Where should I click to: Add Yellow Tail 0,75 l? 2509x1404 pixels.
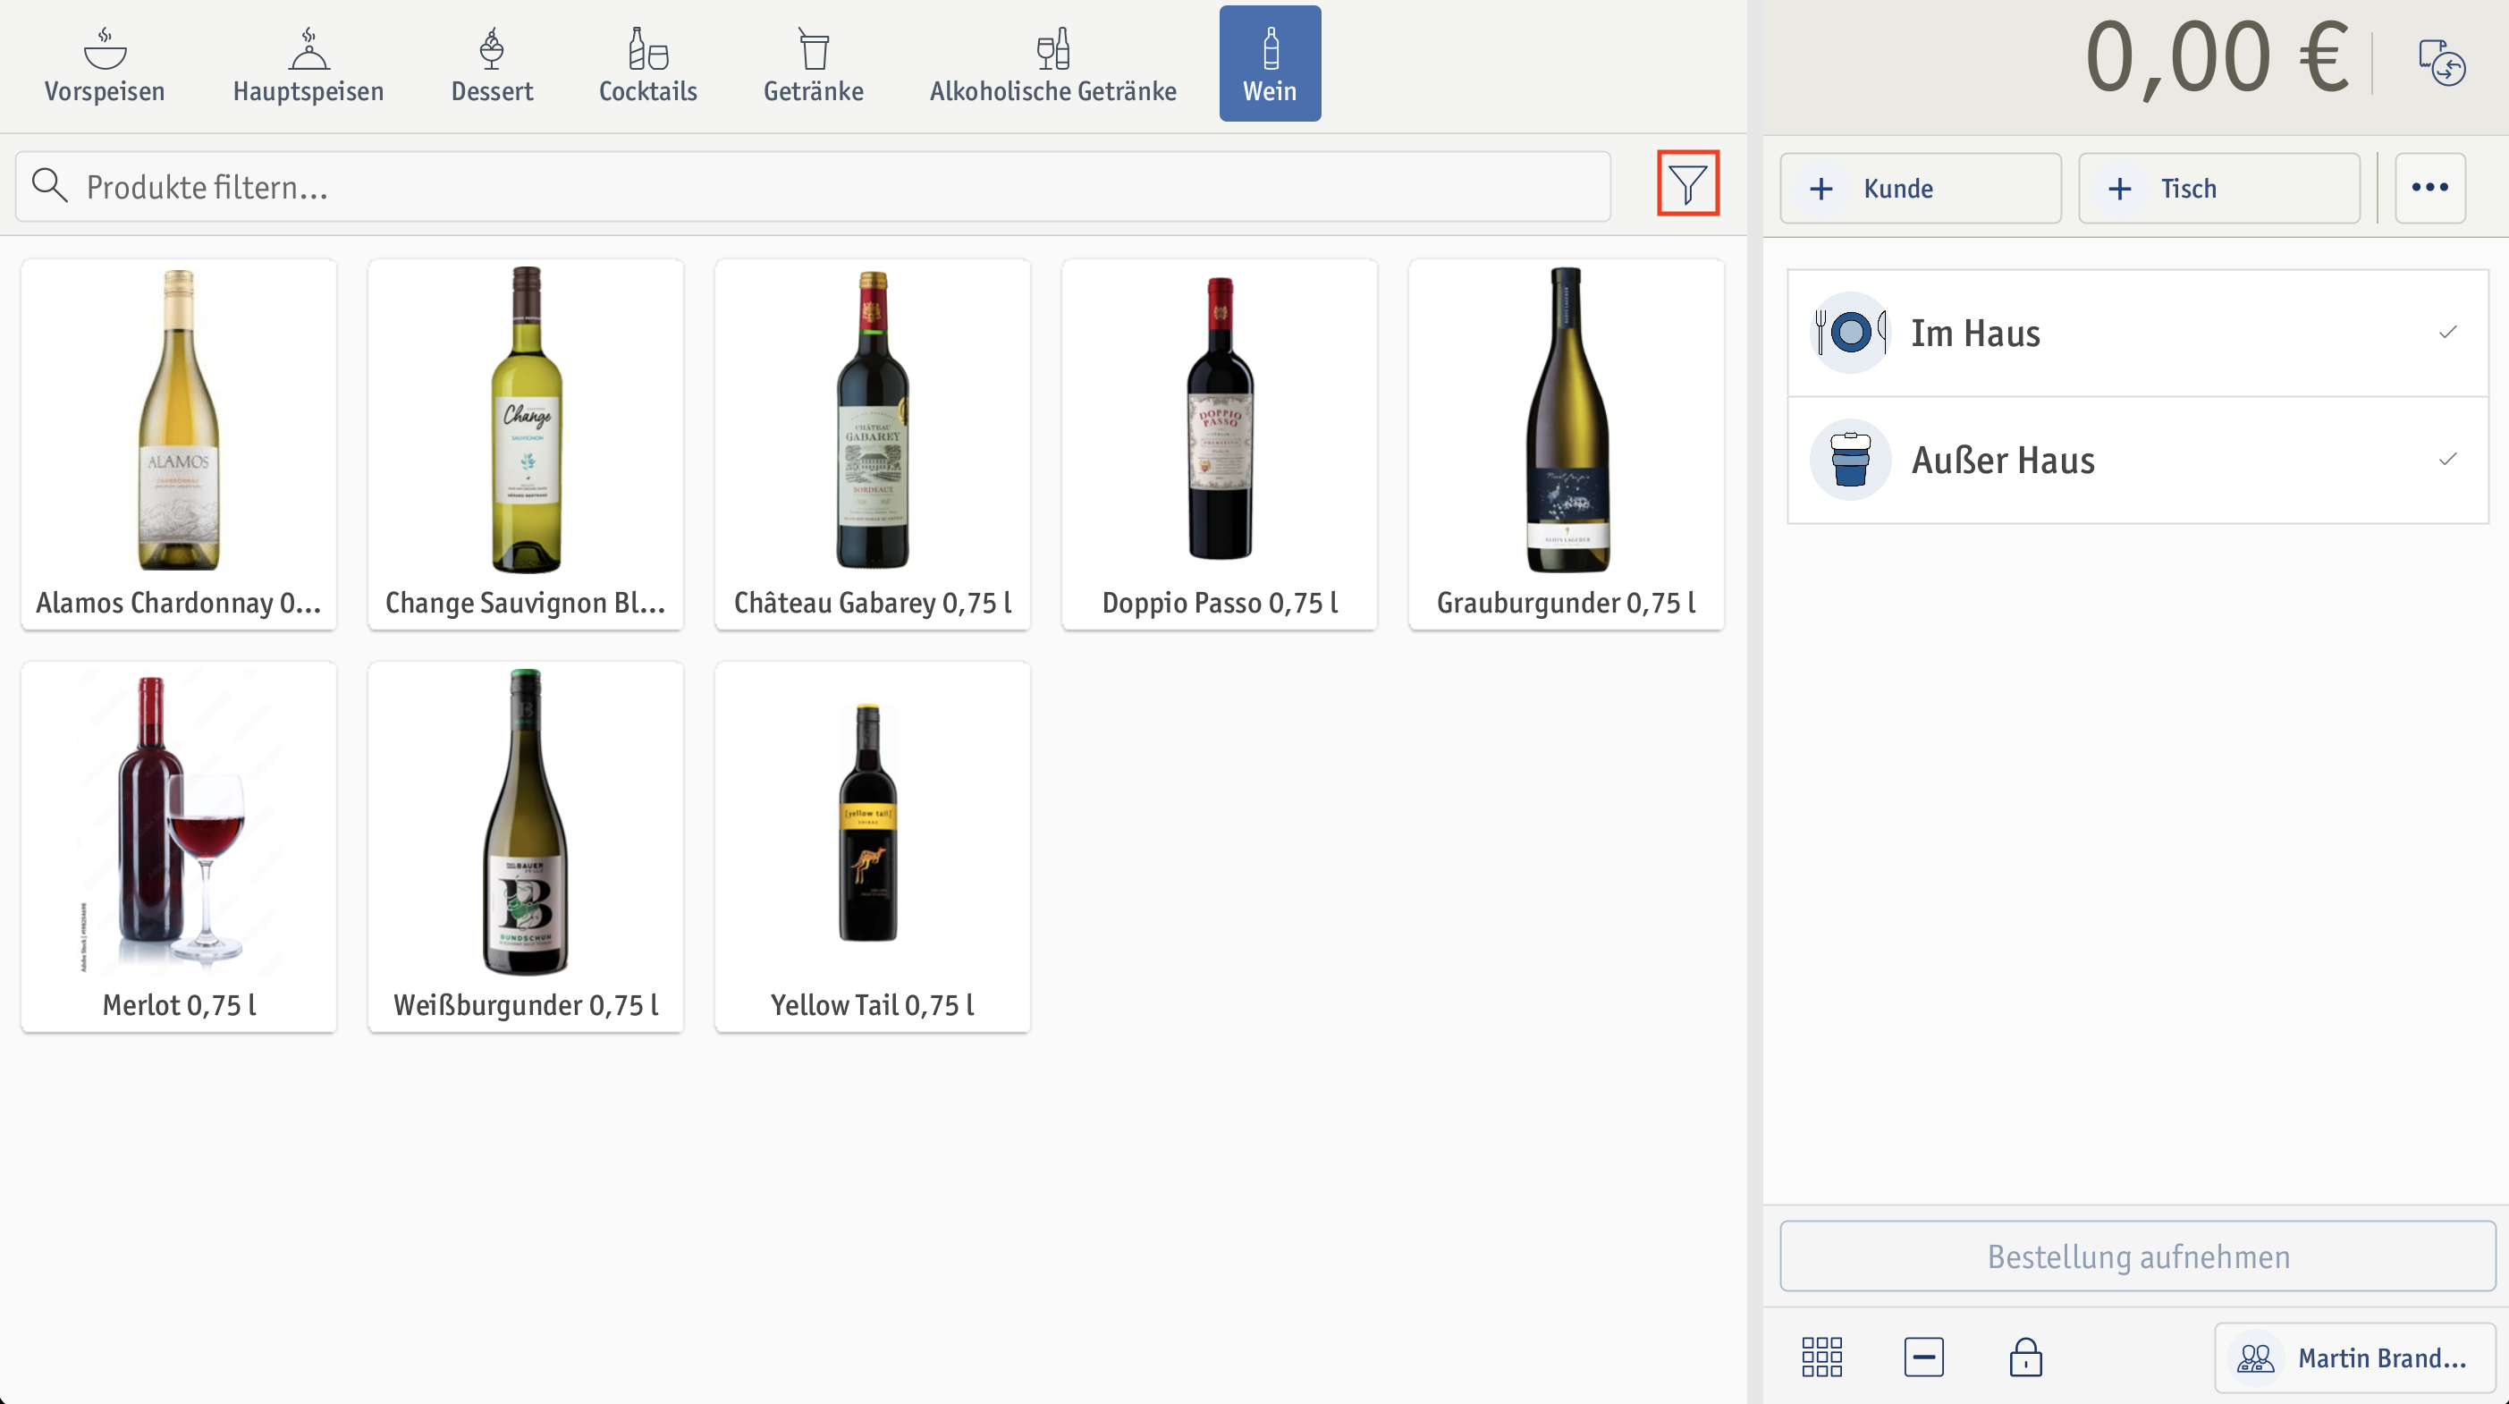[873, 847]
